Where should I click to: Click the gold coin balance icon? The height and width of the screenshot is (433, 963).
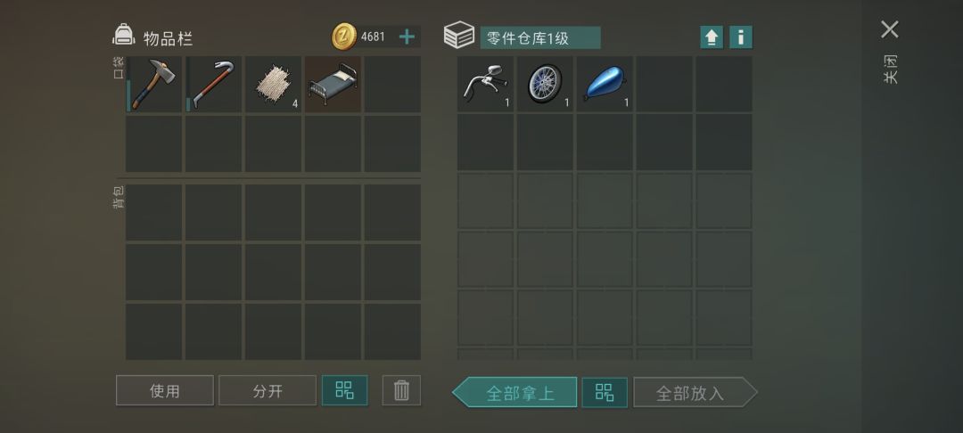pos(344,37)
